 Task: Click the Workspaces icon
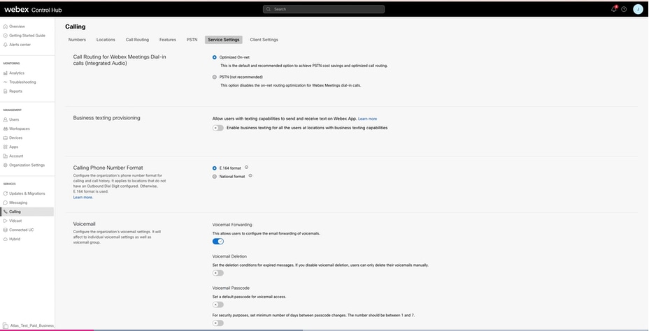(6, 128)
